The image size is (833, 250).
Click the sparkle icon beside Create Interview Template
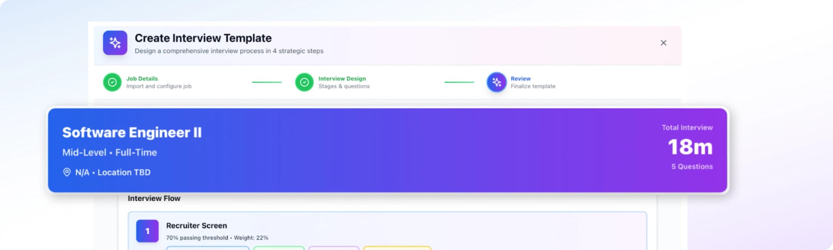[x=115, y=43]
